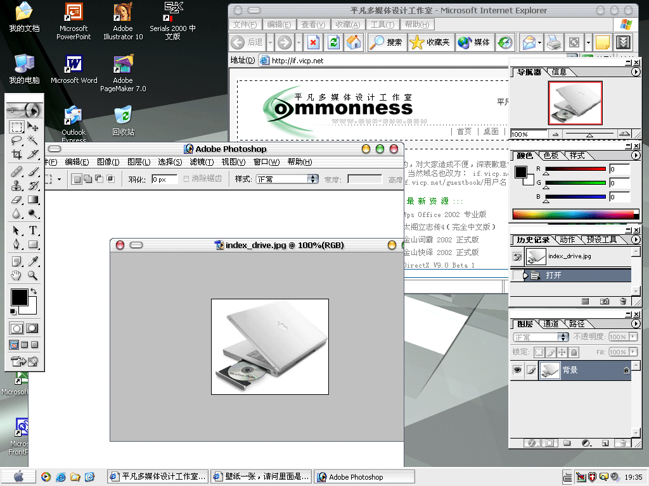Open the Fill percentage arrow in Layers
649x486 pixels.
tap(633, 352)
